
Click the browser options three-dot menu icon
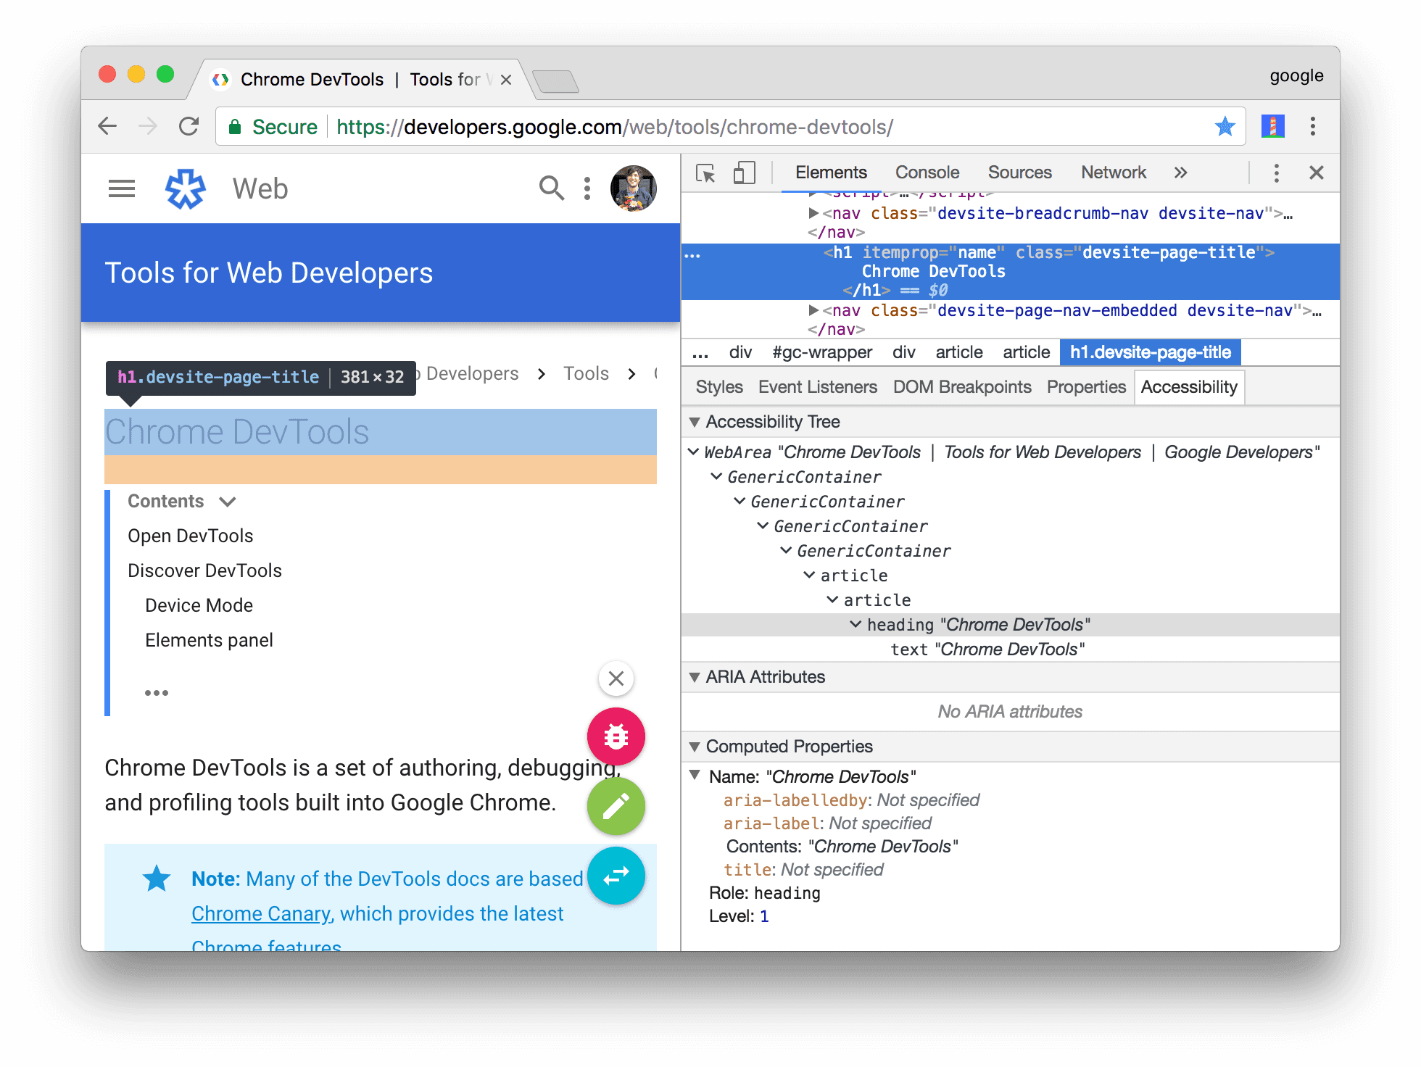tap(1312, 127)
